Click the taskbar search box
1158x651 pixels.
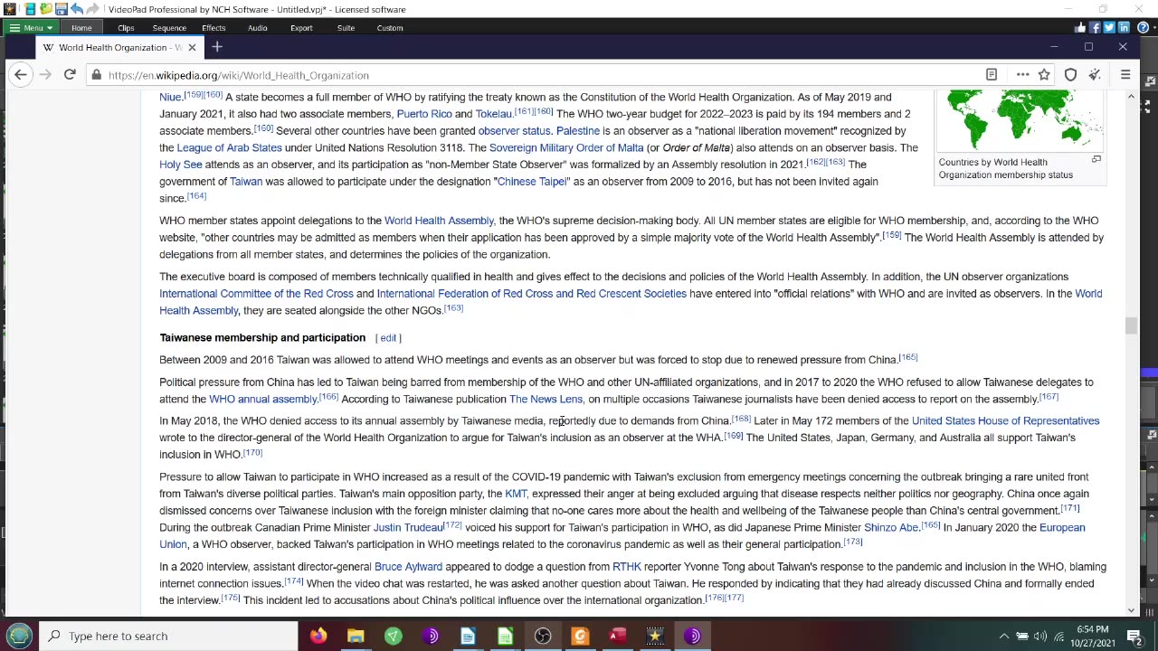168,636
